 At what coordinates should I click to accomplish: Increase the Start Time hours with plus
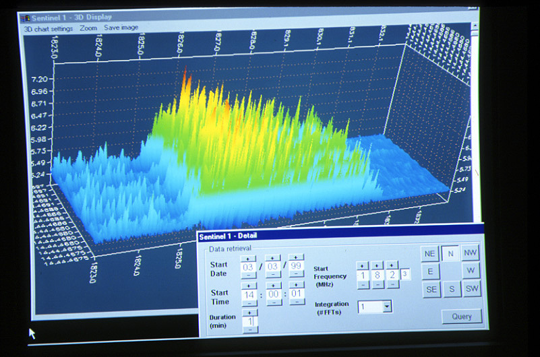[249, 286]
